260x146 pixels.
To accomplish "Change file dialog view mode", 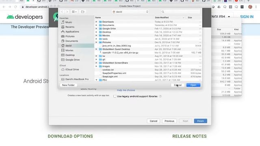I will pyautogui.click(x=74, y=12).
